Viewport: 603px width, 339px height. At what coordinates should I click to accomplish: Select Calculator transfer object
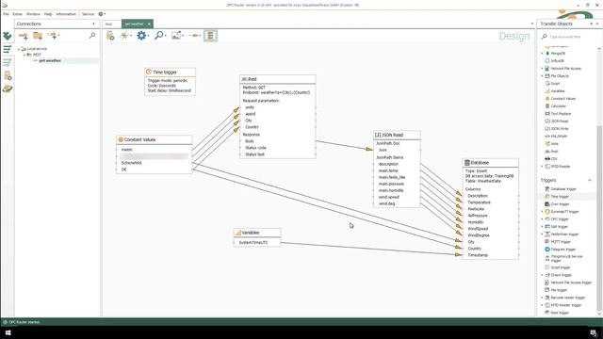pos(558,106)
